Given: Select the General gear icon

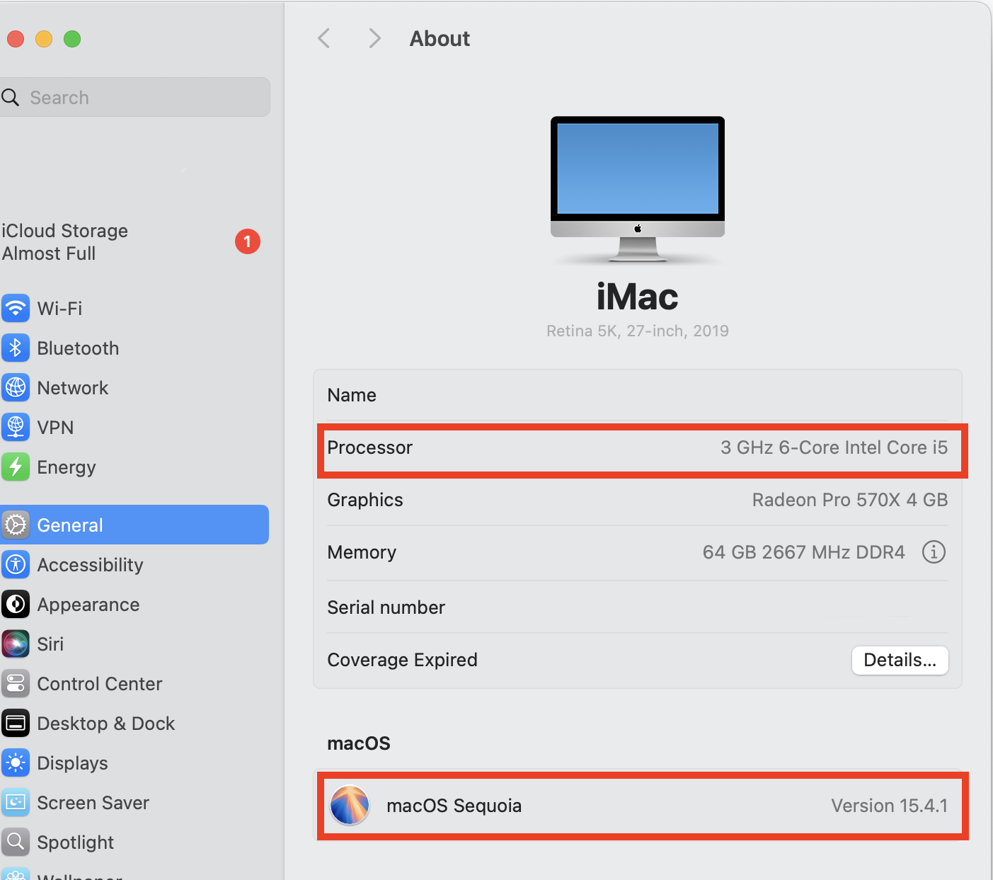Looking at the screenshot, I should tap(16, 525).
